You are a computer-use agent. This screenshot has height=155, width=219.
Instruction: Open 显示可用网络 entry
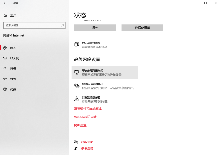pyautogui.click(x=105, y=45)
